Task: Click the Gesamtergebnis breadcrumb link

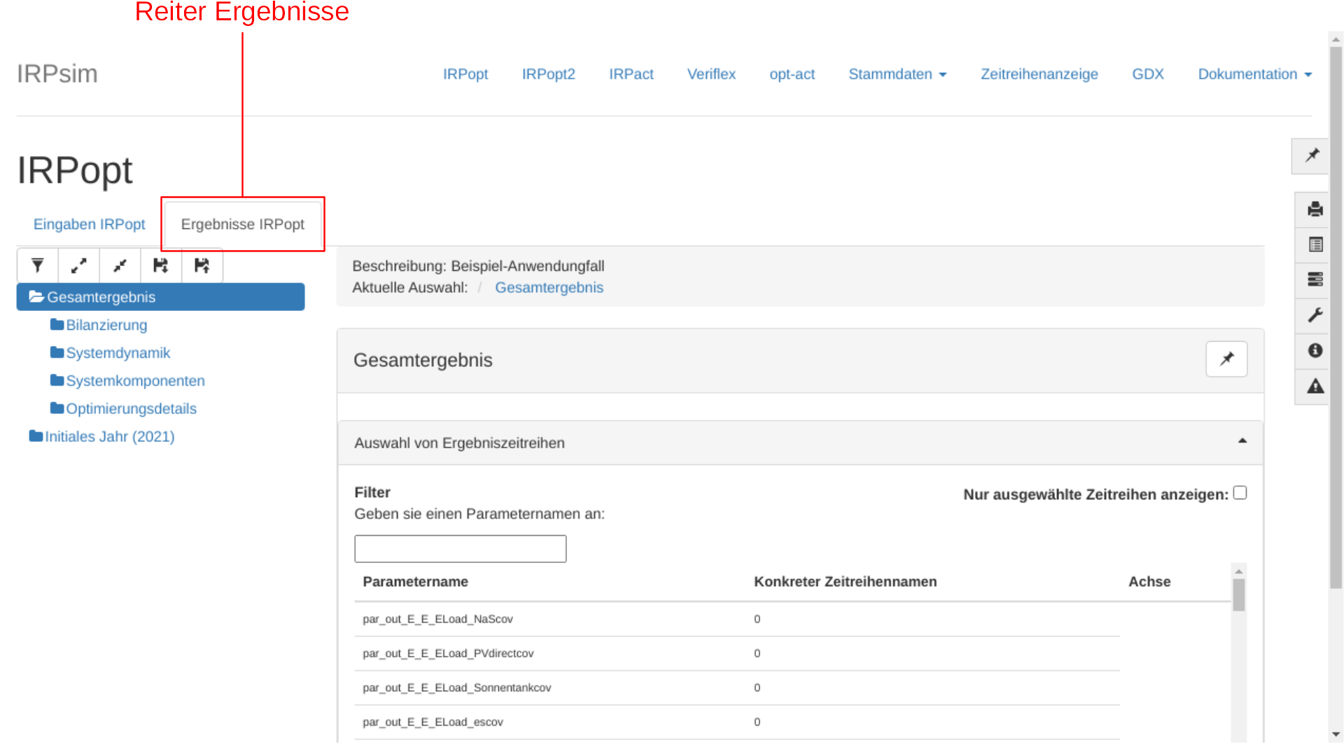Action: click(x=549, y=288)
